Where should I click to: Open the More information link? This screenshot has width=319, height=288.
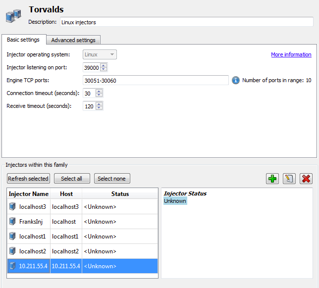[291, 54]
